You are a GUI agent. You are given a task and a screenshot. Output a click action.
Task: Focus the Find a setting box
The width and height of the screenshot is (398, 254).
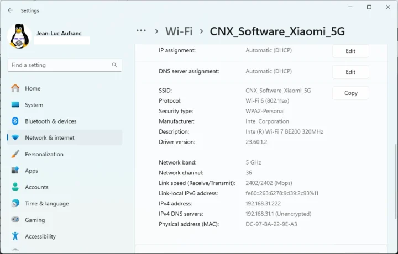(65, 65)
